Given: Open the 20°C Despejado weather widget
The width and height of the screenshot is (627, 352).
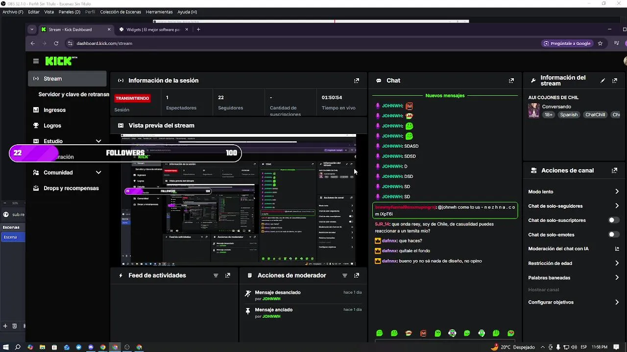Looking at the screenshot, I should coord(513,347).
